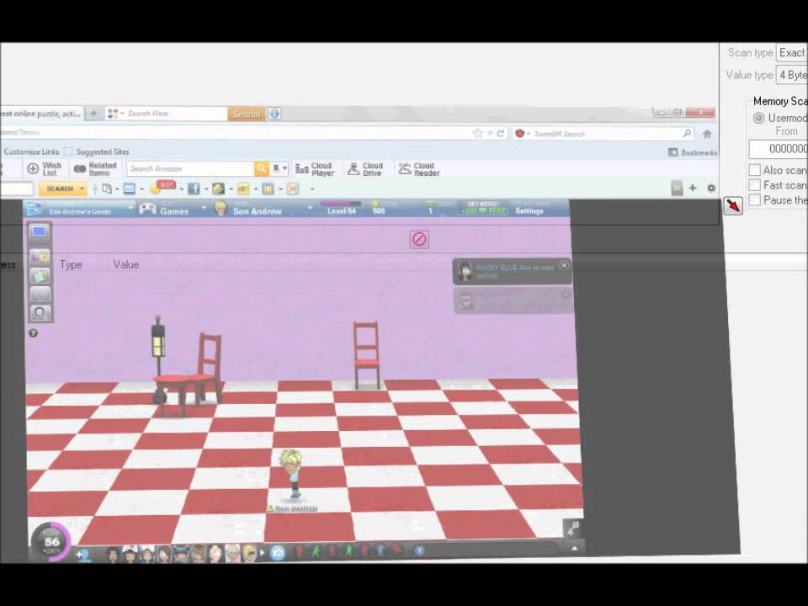Click the add friend icon in game bottom bar

pos(83,555)
